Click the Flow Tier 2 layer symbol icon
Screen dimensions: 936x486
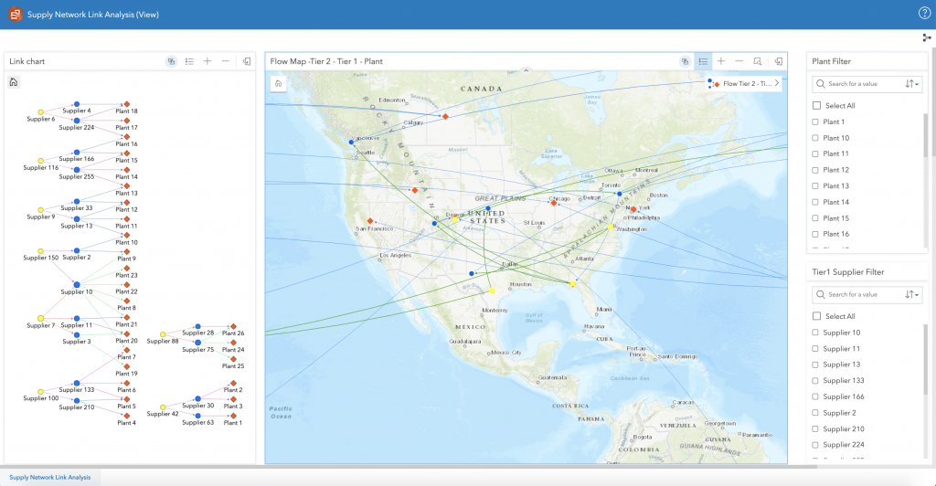[x=714, y=83]
